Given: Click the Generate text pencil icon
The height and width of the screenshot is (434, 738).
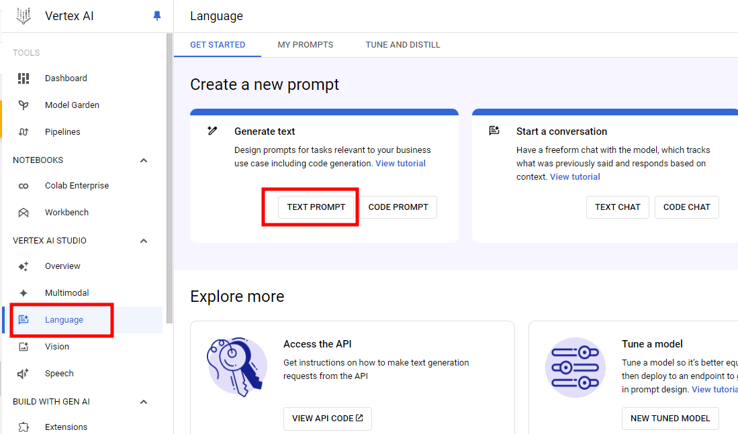Looking at the screenshot, I should coord(213,131).
